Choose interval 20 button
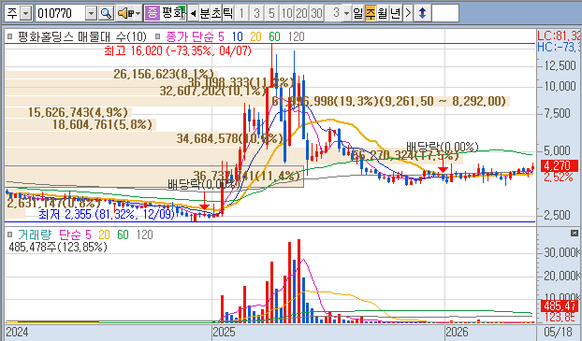Screen dimensions: 582x341 tap(301, 14)
